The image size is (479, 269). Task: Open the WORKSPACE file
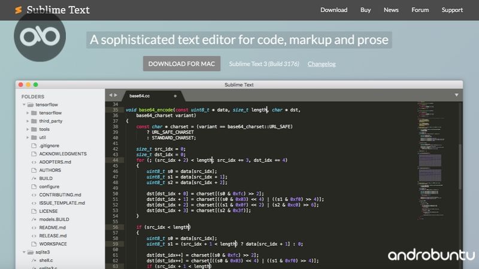coord(53,244)
